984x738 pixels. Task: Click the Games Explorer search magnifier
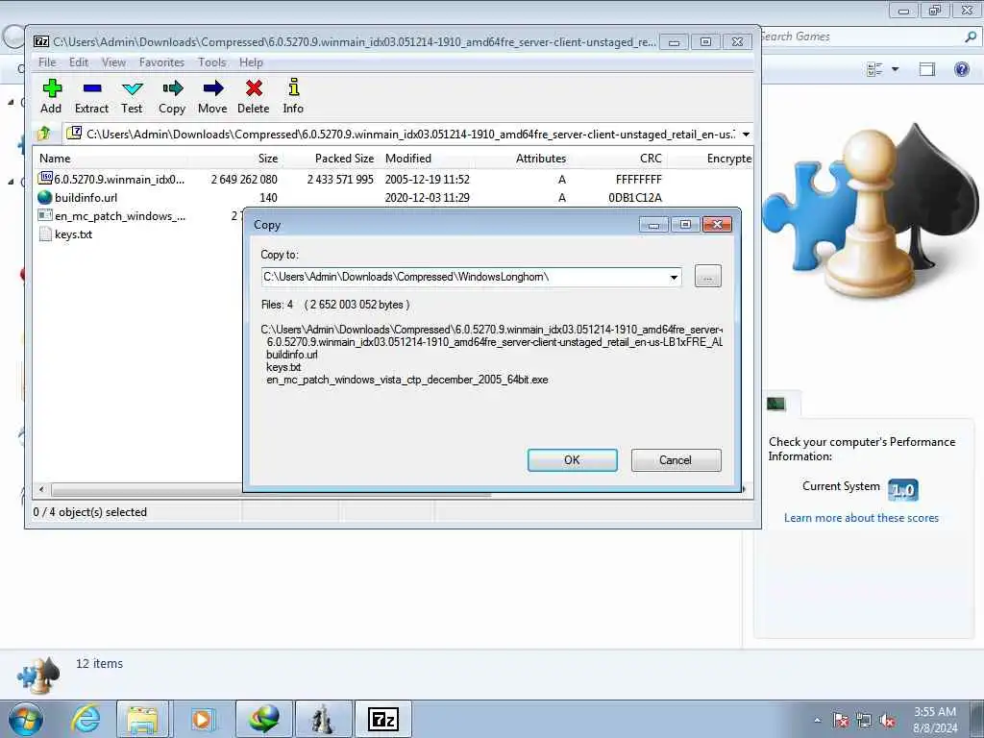pyautogui.click(x=971, y=37)
